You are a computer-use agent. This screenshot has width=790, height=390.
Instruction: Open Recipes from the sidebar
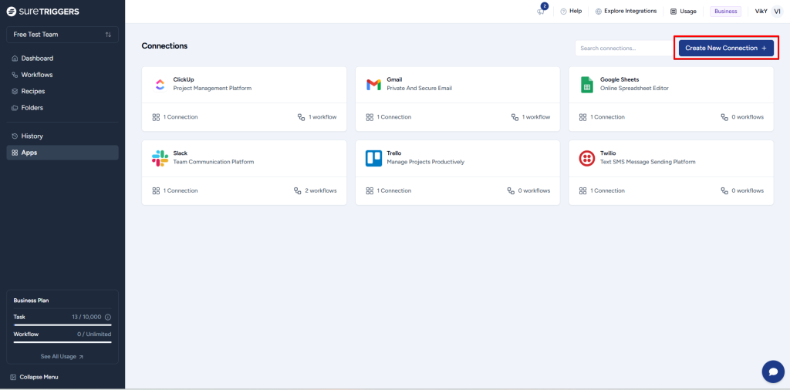[33, 91]
